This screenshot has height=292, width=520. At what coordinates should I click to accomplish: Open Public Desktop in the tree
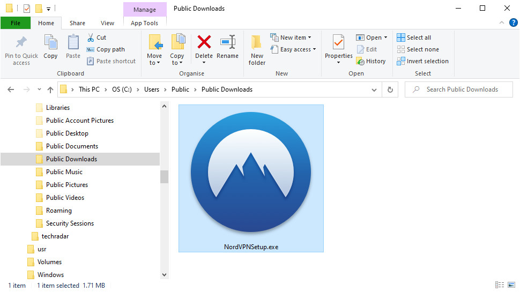(67, 133)
